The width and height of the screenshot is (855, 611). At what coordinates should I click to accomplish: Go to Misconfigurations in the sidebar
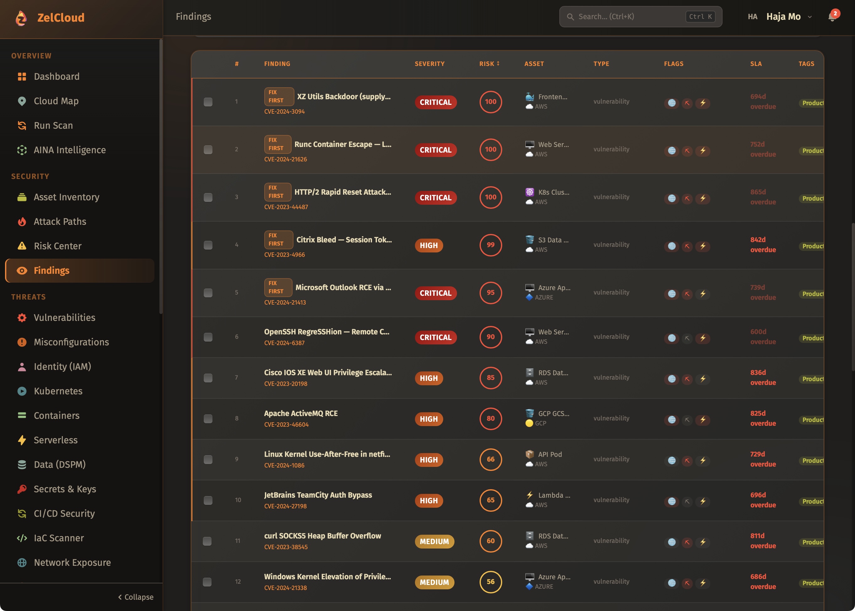click(71, 342)
